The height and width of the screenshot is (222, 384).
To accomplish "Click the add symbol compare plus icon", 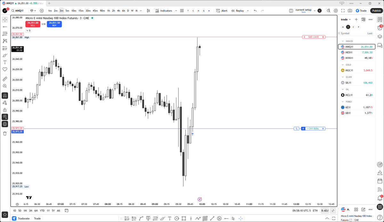I will [42, 11].
